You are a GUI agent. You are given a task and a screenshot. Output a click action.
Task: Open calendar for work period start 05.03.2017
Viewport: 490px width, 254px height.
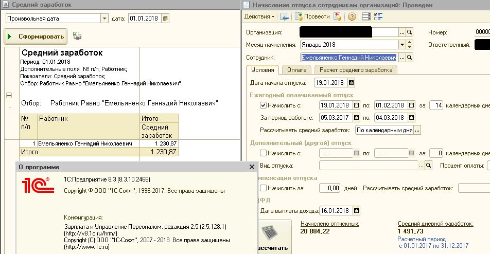tap(356, 118)
